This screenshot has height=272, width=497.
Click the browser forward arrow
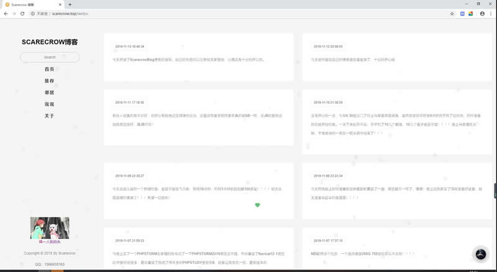coord(14,13)
